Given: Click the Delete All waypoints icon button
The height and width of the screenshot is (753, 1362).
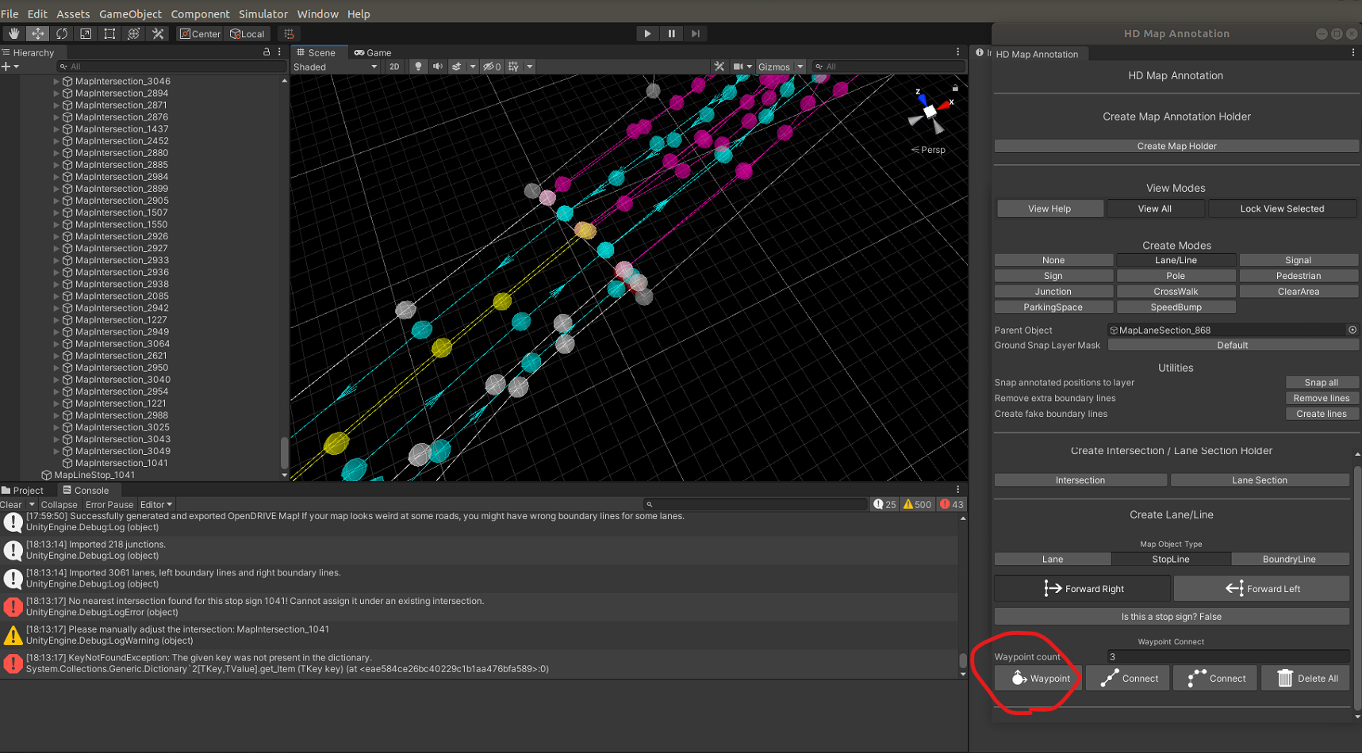Looking at the screenshot, I should click(x=1305, y=678).
